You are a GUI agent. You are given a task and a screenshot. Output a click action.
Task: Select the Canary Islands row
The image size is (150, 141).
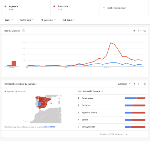[x=112, y=127]
